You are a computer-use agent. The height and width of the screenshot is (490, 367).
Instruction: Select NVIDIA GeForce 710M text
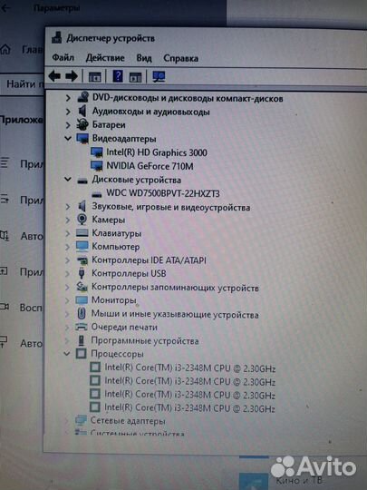click(x=150, y=166)
